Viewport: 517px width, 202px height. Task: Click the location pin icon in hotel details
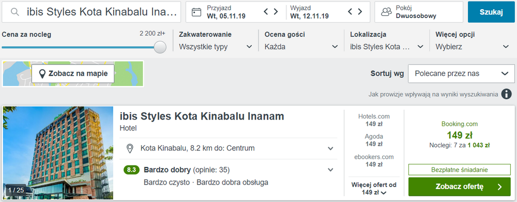[x=130, y=148]
